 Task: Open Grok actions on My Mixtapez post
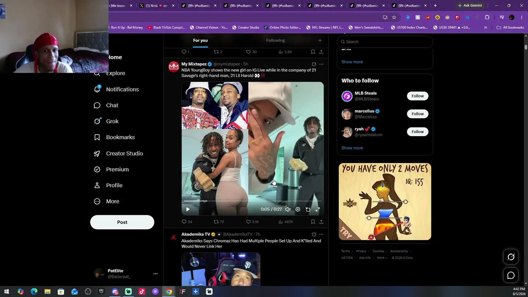tap(314, 64)
